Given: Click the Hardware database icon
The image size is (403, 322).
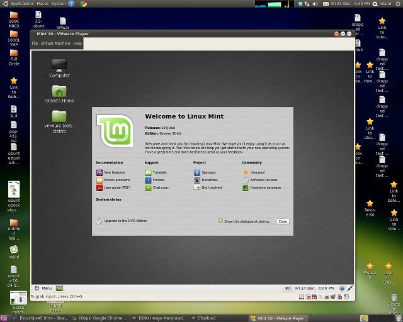Looking at the screenshot, I should tap(246, 187).
